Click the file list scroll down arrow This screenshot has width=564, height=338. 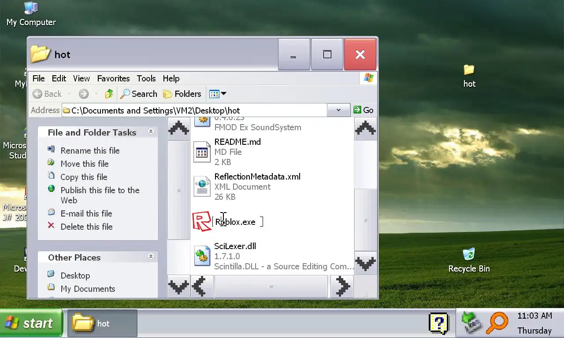(365, 264)
